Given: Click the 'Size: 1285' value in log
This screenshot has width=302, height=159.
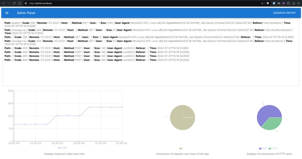Looking at the screenshot, I should 107,23.
